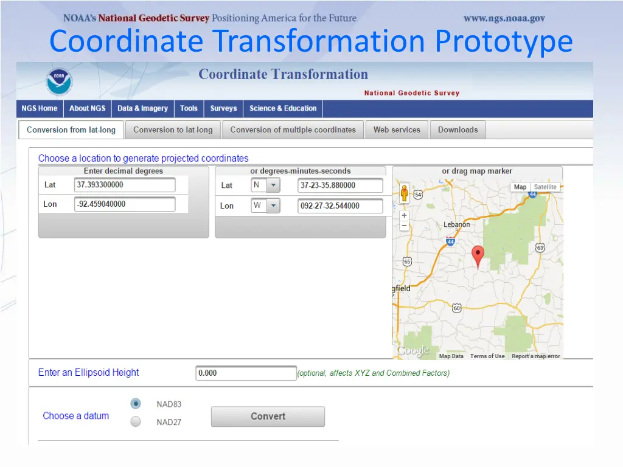This screenshot has height=467, width=623.
Task: Open the Tools menu item
Action: pyautogui.click(x=189, y=108)
